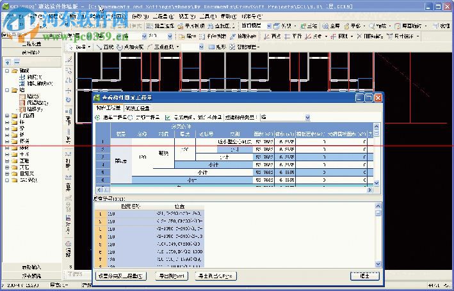Select the 直线 (line) drawing tool

(x=105, y=47)
